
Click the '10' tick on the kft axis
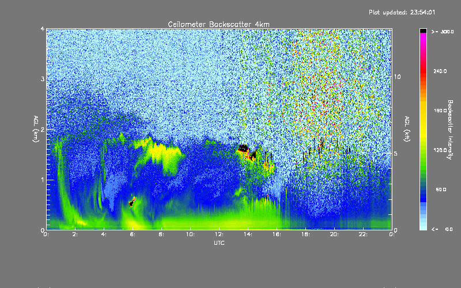click(x=397, y=77)
